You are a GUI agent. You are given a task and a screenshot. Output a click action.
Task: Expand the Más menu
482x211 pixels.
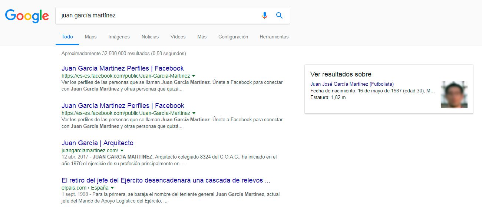pyautogui.click(x=202, y=37)
